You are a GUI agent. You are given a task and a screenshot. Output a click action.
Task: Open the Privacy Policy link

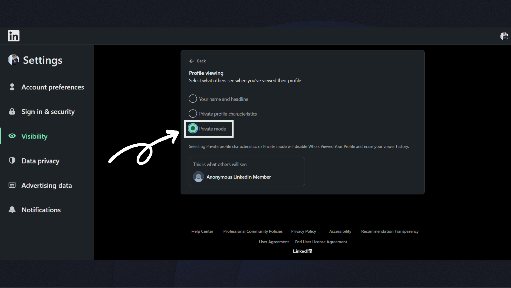point(303,231)
